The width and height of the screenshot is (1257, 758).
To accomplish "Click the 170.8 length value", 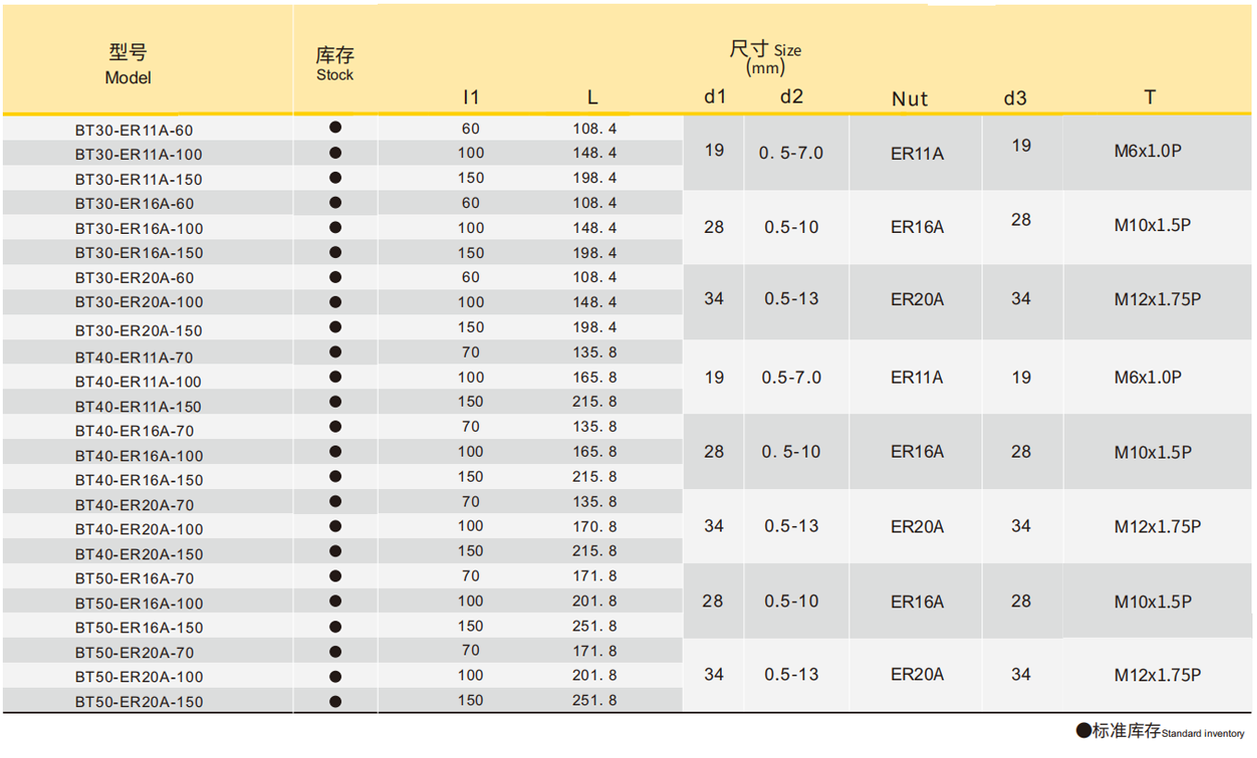I will click(x=594, y=526).
